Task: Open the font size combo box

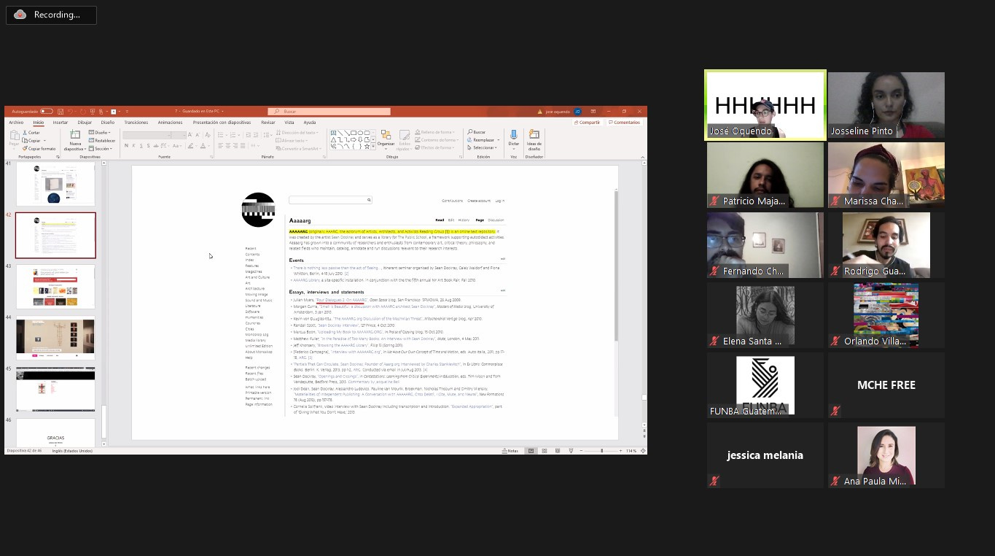Action: tap(179, 135)
